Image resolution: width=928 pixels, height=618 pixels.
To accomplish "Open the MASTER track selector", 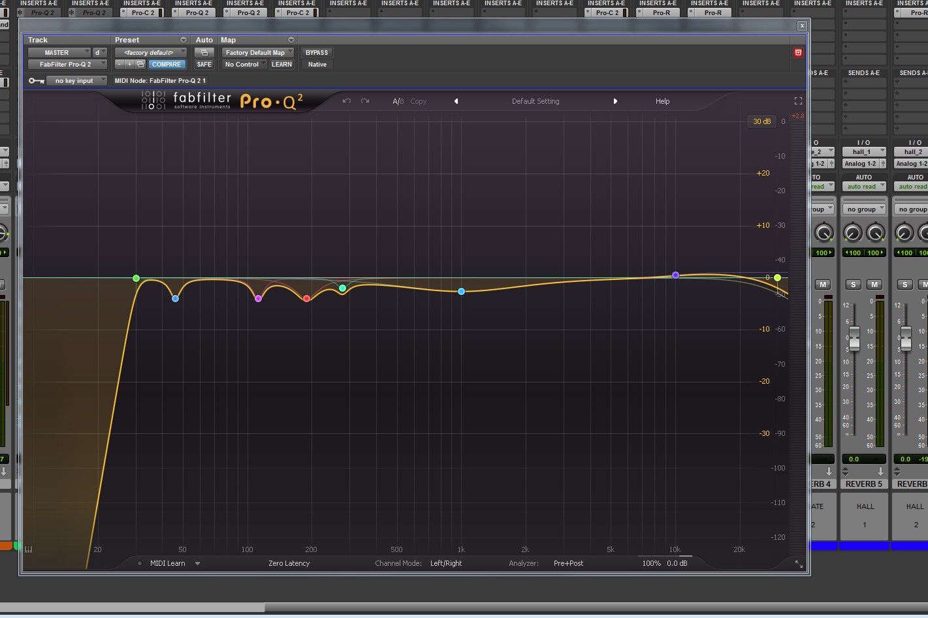I will click(x=59, y=52).
